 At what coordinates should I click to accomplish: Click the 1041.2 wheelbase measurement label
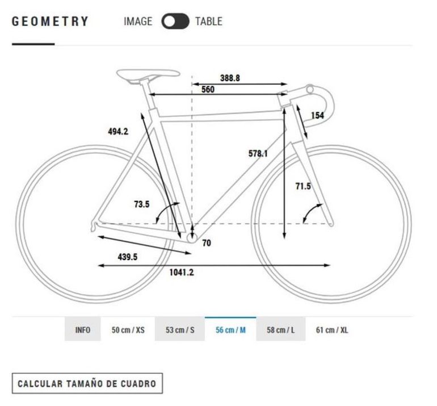click(x=182, y=272)
